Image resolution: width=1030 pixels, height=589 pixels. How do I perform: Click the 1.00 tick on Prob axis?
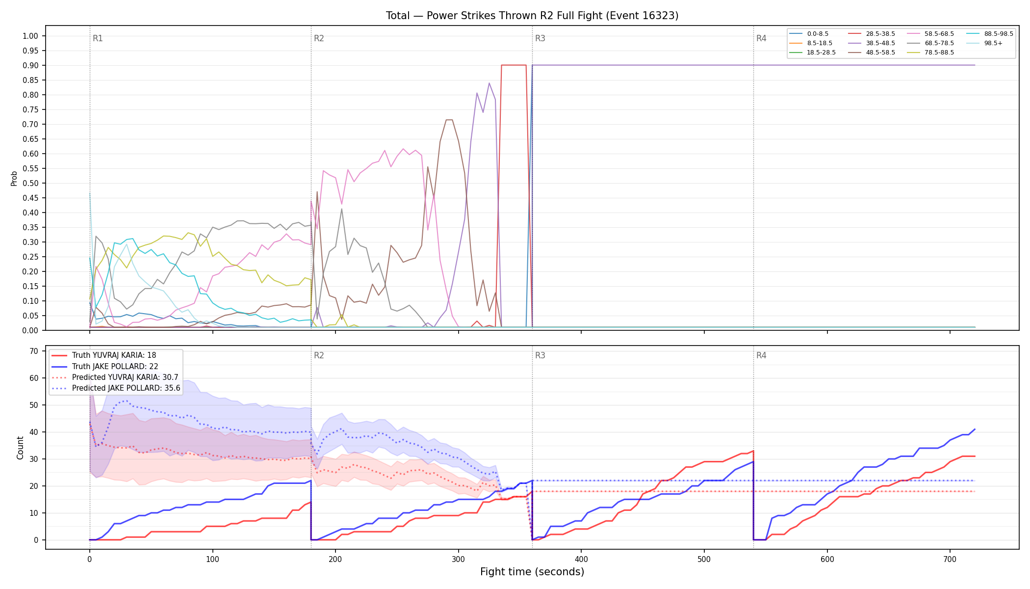[x=30, y=36]
